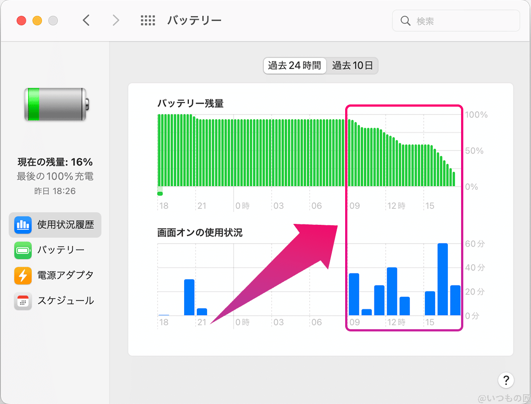Click the grid icon to show all settings

pyautogui.click(x=148, y=20)
